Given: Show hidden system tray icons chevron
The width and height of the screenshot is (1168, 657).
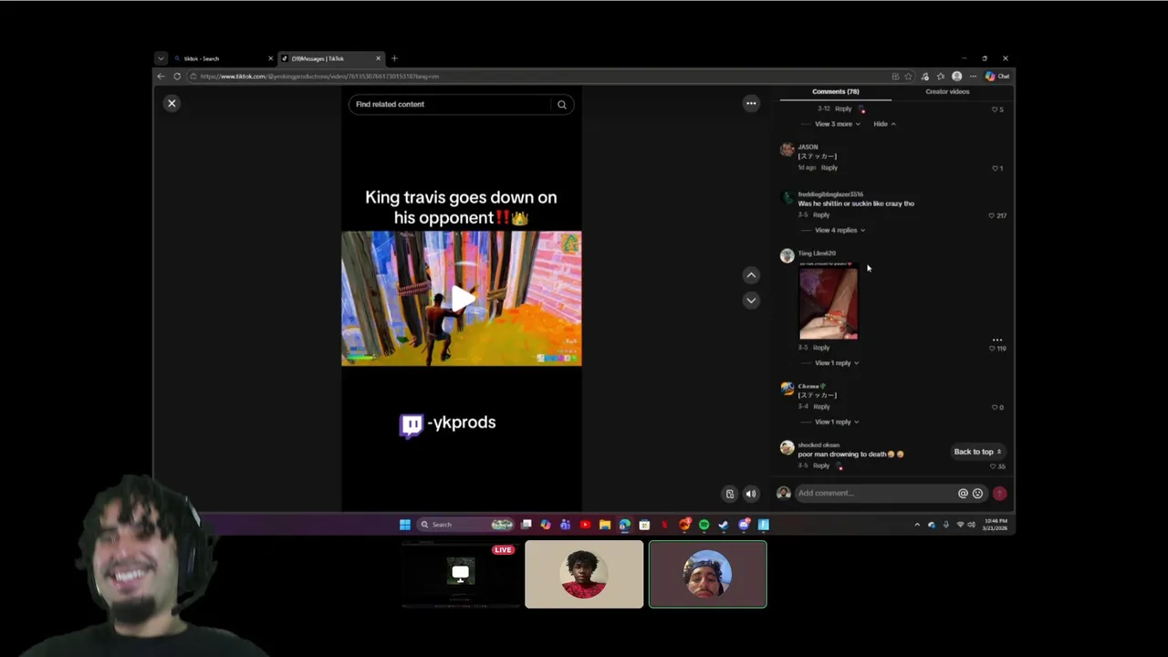Looking at the screenshot, I should tap(917, 525).
